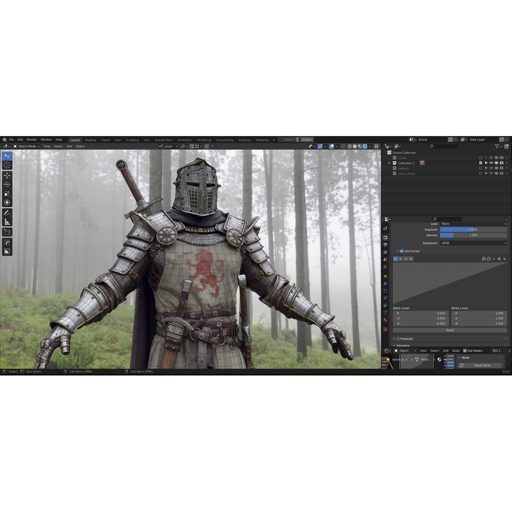Zoom in on the curve editor
This screenshot has height=512, width=512.
pos(484,259)
